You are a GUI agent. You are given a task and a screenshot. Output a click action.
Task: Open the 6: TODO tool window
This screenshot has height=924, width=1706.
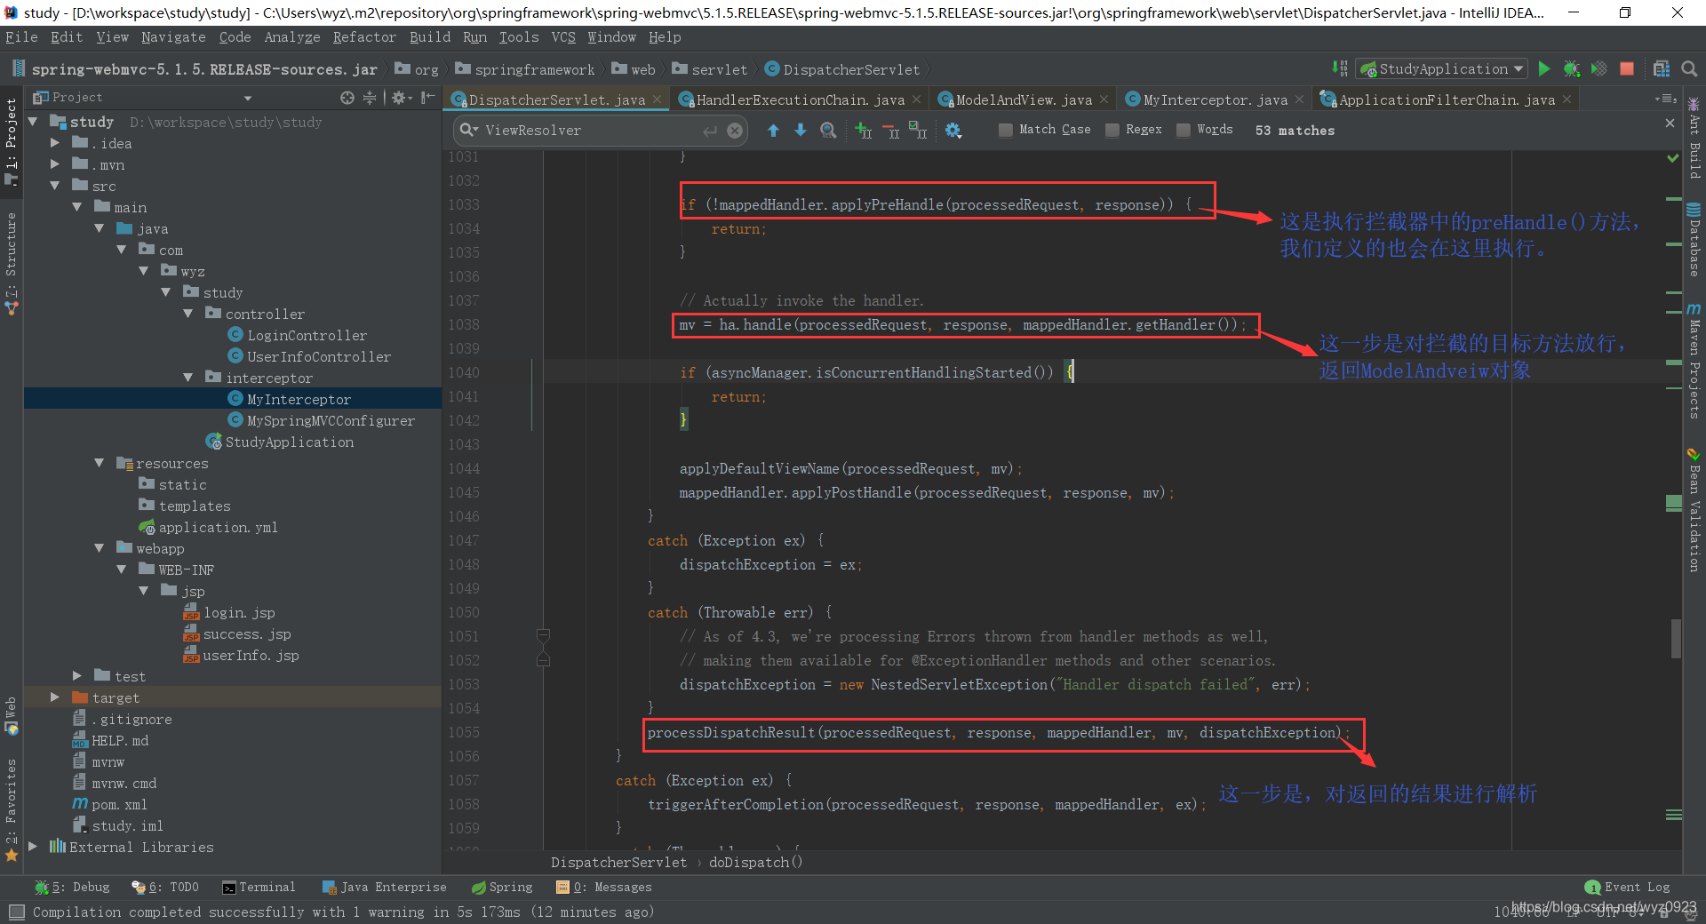(164, 887)
